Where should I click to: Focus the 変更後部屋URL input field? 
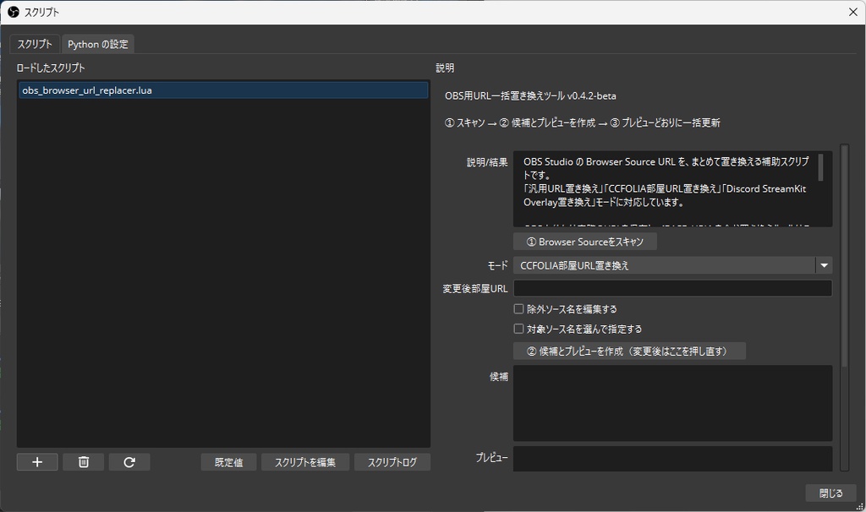point(672,288)
